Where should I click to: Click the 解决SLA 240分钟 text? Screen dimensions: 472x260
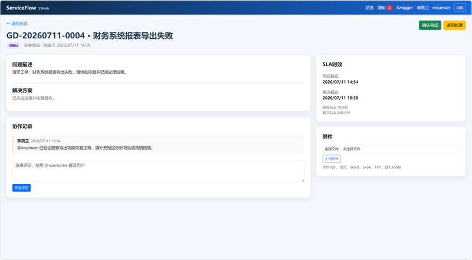336,113
